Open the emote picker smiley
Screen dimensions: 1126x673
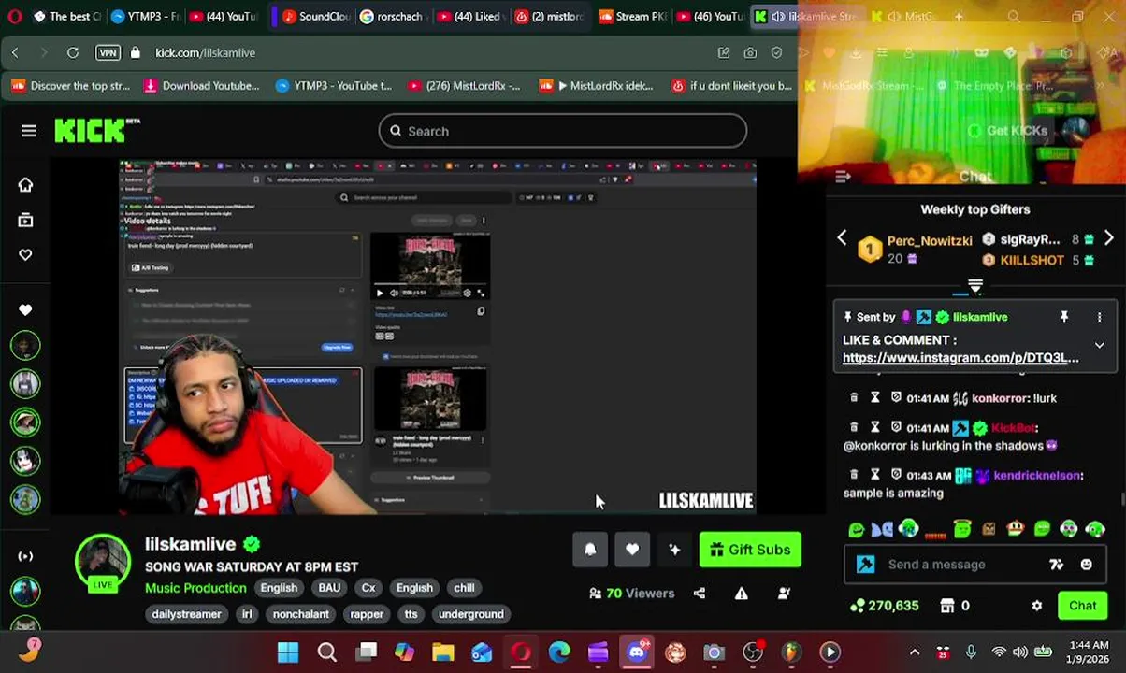1086,565
